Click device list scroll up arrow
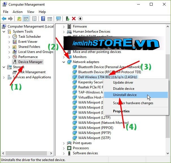The width and height of the screenshot is (171, 163). pos(168,26)
